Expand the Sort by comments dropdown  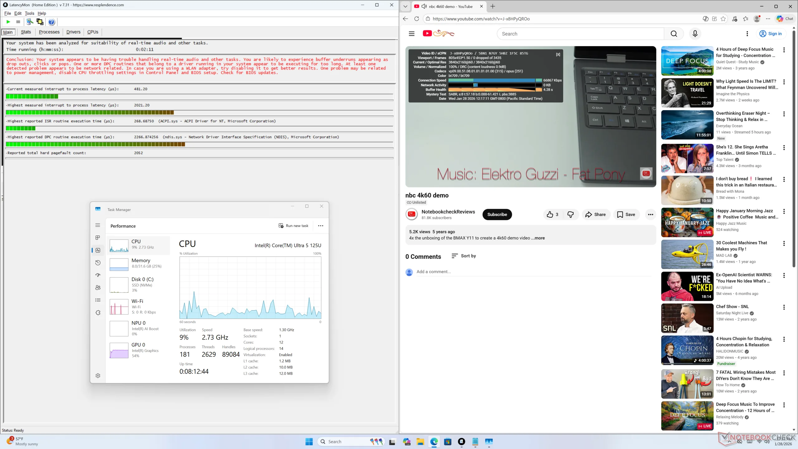pyautogui.click(x=464, y=256)
